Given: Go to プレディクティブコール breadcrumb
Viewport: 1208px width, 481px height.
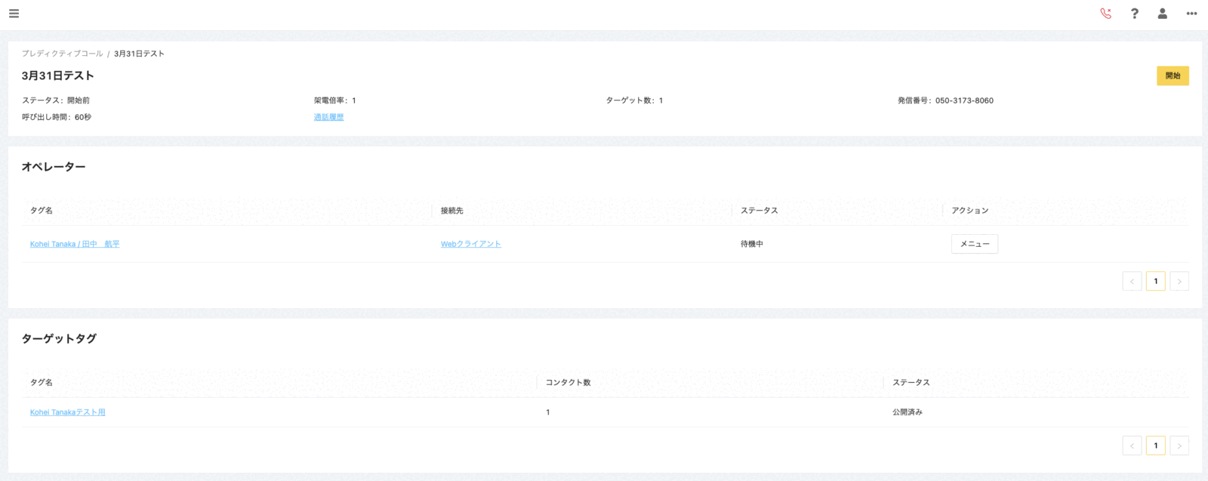Looking at the screenshot, I should pos(62,54).
